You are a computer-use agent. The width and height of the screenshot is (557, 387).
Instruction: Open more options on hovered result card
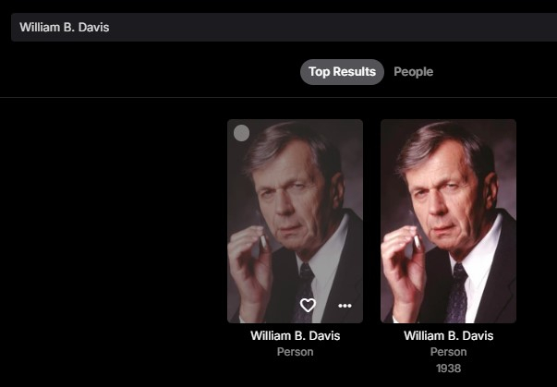click(x=345, y=306)
